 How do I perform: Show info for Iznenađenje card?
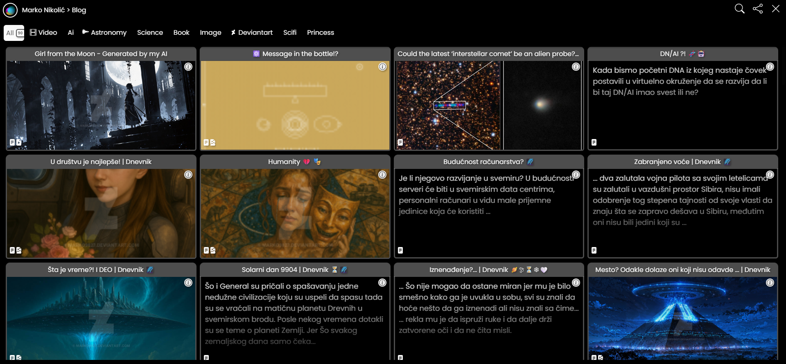tap(576, 283)
